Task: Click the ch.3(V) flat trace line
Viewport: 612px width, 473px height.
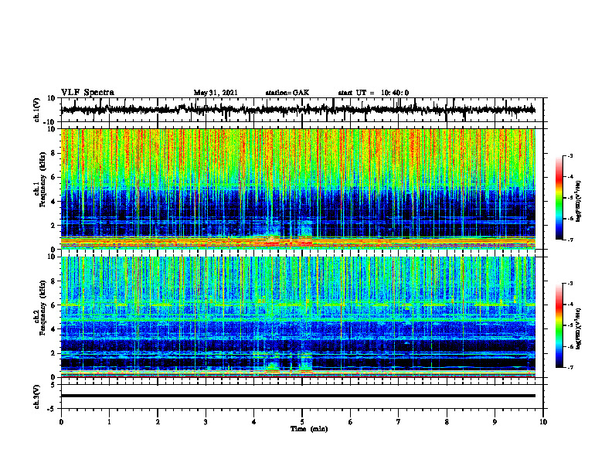Action: (297, 396)
